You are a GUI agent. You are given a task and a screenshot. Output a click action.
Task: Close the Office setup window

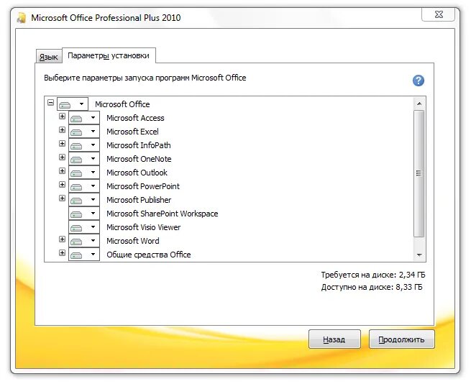[438, 14]
